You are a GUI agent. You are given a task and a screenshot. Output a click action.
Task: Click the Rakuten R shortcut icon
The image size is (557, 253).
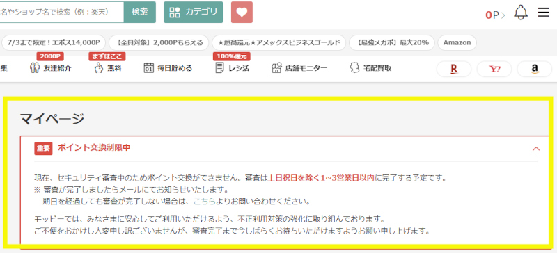pos(454,70)
